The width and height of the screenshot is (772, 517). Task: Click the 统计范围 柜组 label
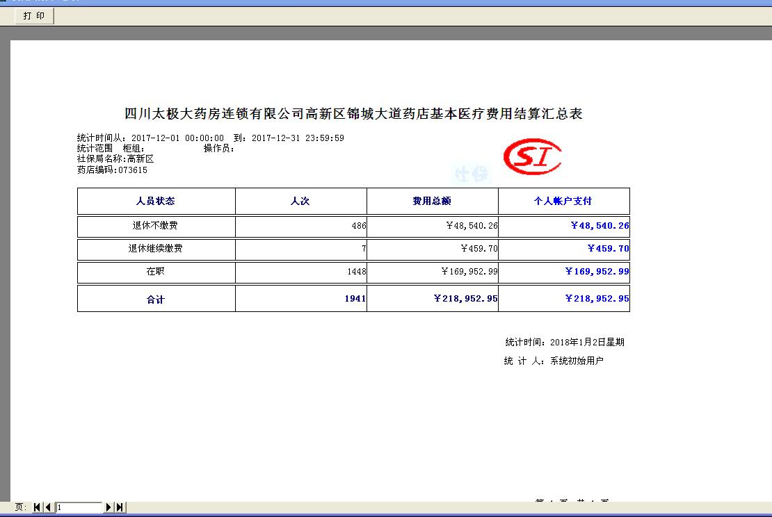pyautogui.click(x=111, y=149)
